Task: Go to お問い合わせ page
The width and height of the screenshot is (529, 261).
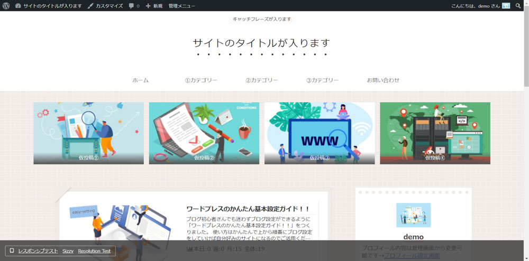Action: [x=383, y=80]
